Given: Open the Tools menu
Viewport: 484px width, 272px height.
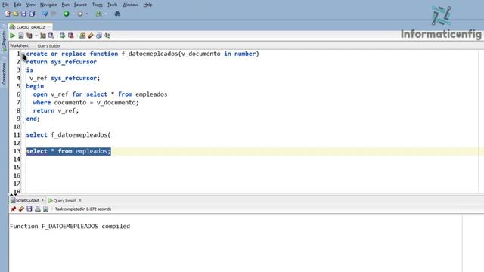Looking at the screenshot, I should [113, 5].
